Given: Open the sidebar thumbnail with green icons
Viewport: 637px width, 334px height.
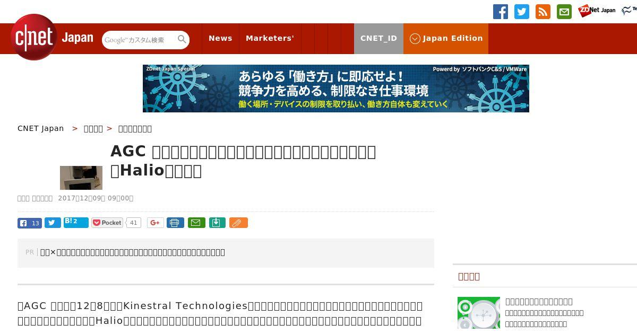Looking at the screenshot, I should click(479, 313).
